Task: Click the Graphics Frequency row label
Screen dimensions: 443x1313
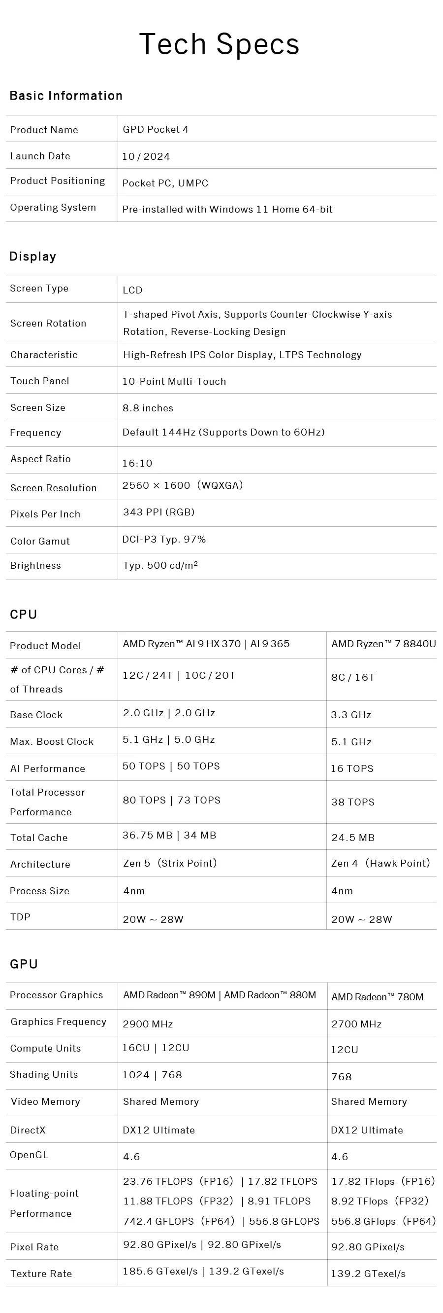Action: [x=59, y=1021]
